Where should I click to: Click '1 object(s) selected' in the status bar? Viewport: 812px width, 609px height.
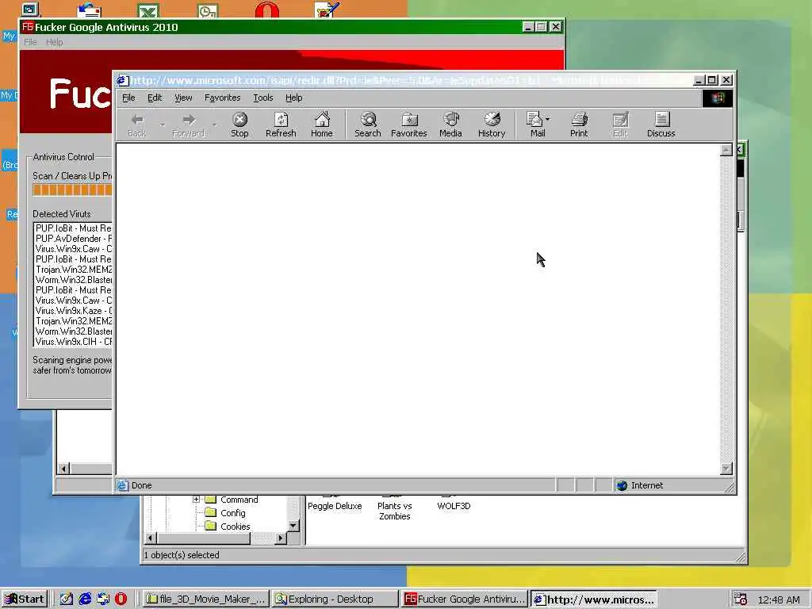pyautogui.click(x=182, y=554)
